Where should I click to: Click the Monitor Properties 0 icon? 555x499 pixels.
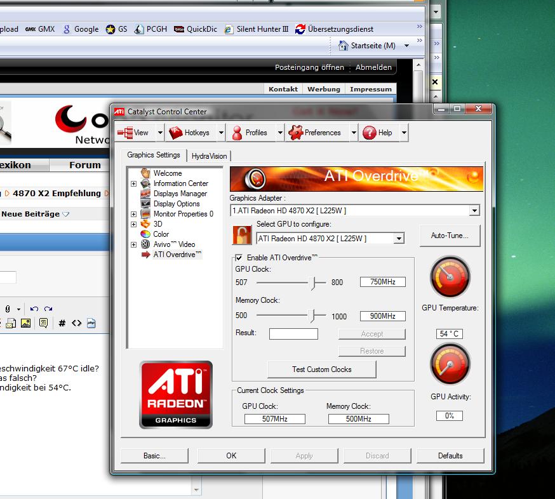145,214
